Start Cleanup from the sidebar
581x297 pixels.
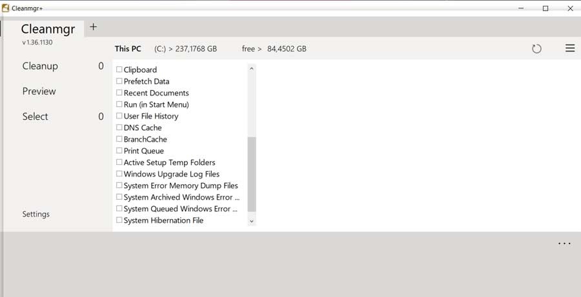[x=40, y=66]
